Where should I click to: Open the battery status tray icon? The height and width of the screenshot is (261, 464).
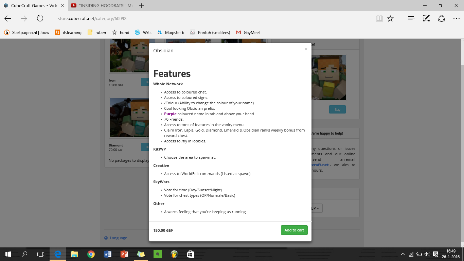click(419, 254)
